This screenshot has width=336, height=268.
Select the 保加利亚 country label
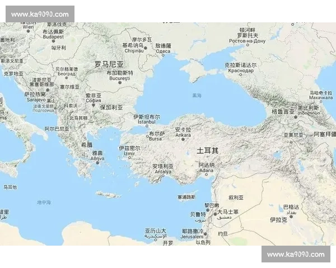click(x=111, y=107)
